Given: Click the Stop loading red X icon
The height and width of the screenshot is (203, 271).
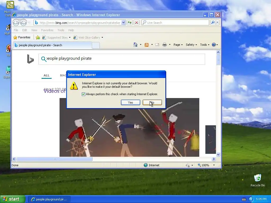Looking at the screenshot, I should point(136,22).
